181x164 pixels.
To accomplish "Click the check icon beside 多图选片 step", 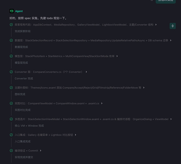I will (x=11, y=119).
